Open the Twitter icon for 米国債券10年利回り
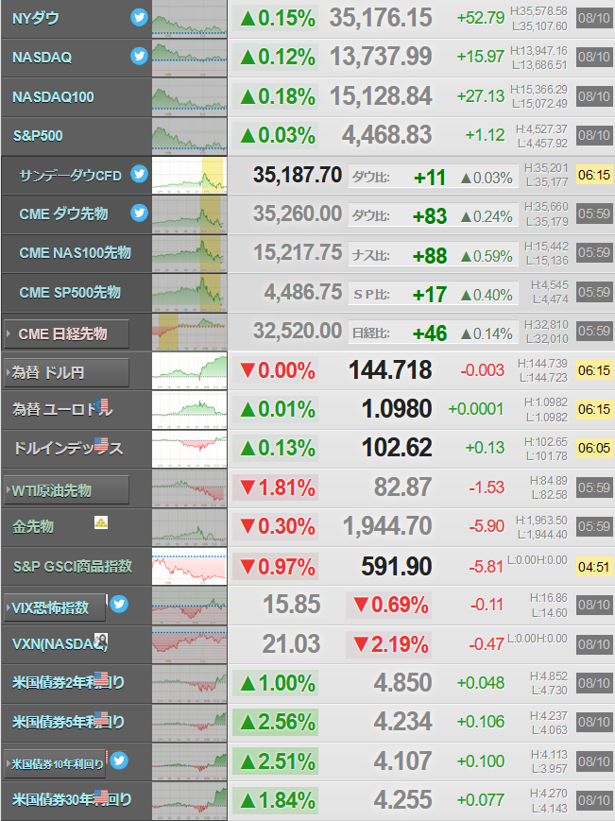This screenshot has height=821, width=615. pyautogui.click(x=119, y=761)
